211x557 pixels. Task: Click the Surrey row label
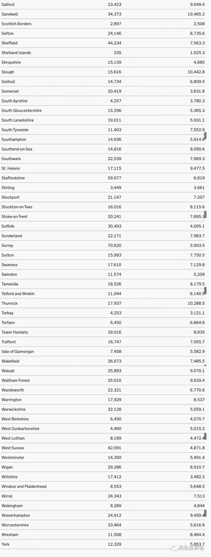7,245
